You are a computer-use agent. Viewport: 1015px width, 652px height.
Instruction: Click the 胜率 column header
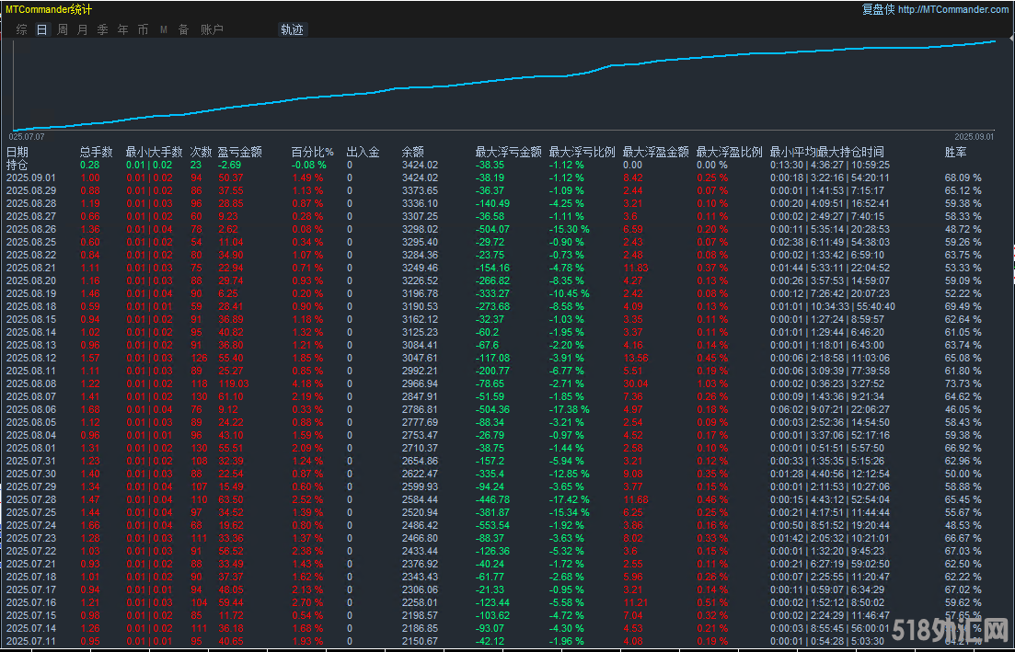(x=955, y=152)
